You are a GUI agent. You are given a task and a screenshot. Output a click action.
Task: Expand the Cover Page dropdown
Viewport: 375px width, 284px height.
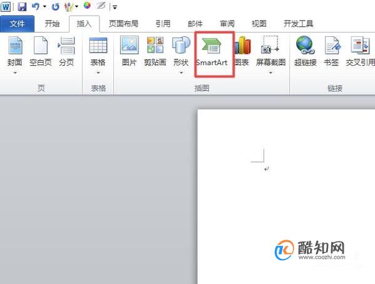(15, 73)
